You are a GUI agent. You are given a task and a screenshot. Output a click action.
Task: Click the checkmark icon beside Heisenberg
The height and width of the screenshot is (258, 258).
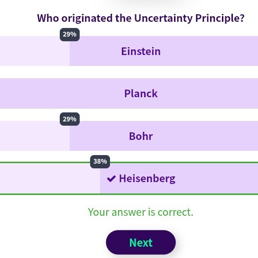click(111, 179)
